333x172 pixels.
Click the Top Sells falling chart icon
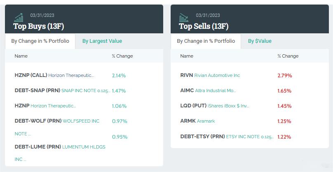(184, 17)
